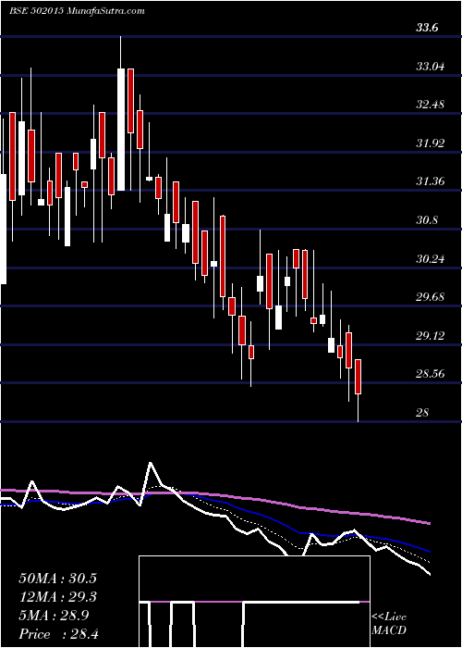Click the 31.36 price axis label
Screen dimensions: 462x648
(x=431, y=181)
